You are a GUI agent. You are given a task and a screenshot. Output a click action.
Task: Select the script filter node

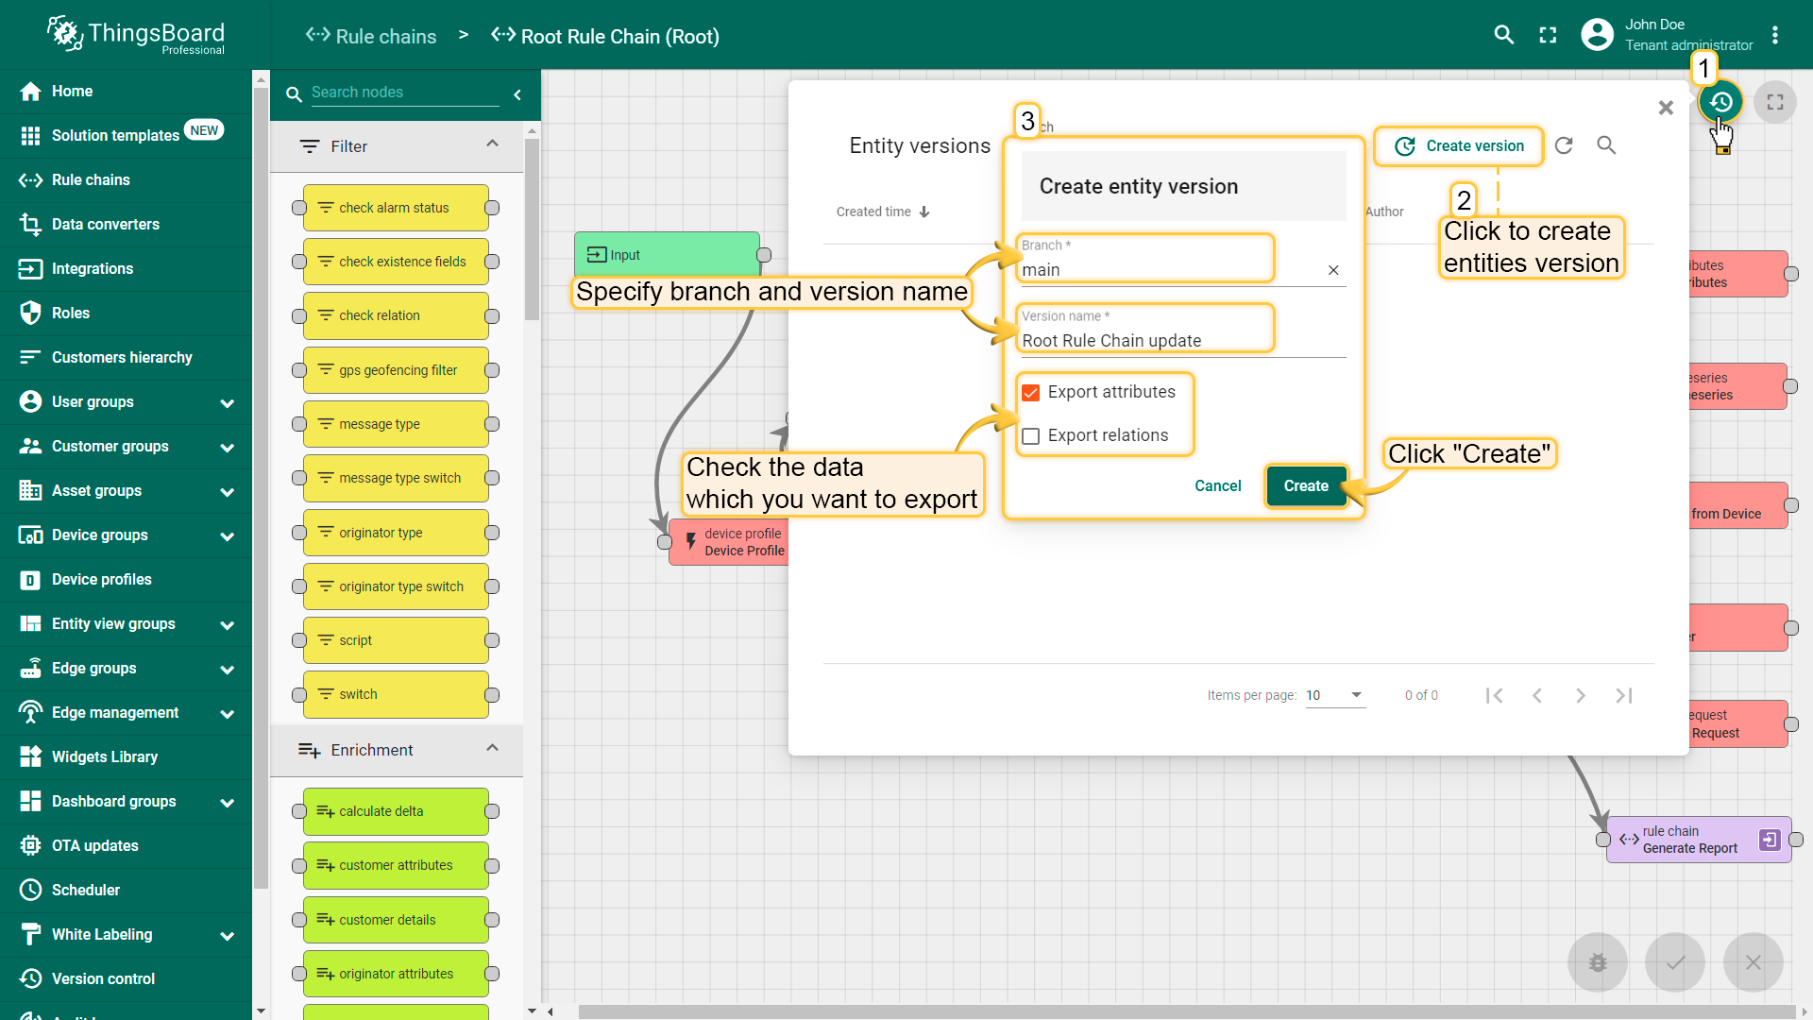point(396,640)
